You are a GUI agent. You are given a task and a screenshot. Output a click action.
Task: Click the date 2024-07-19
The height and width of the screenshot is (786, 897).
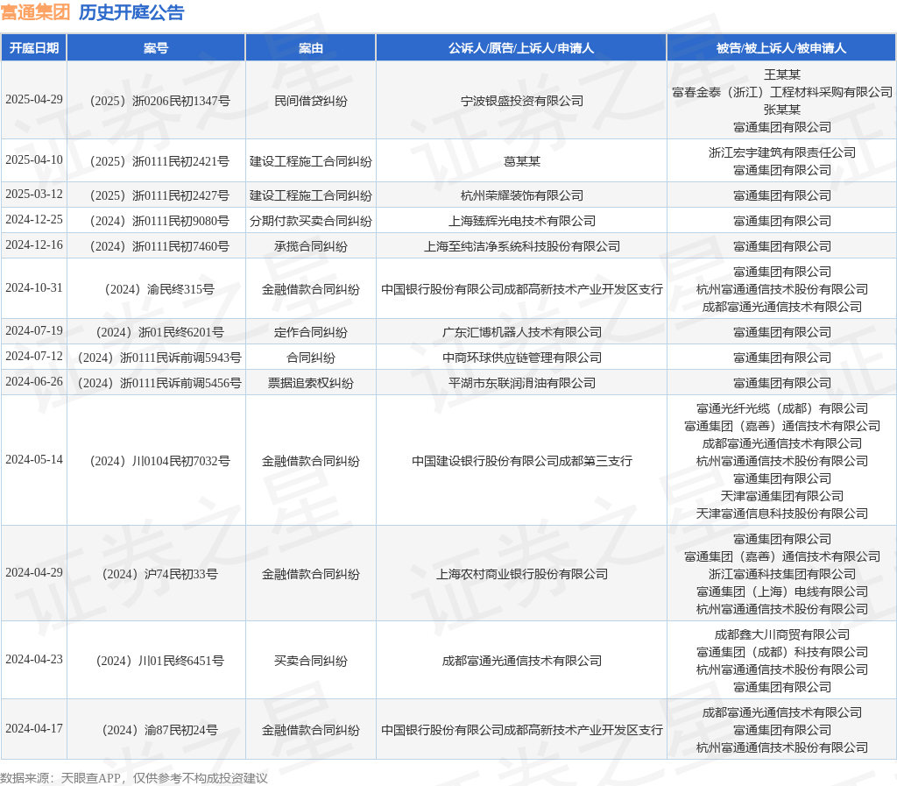click(x=34, y=330)
